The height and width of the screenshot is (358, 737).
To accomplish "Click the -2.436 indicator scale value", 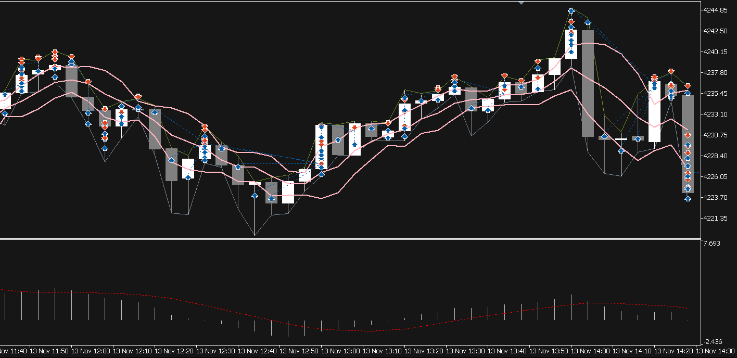I will tap(713, 342).
